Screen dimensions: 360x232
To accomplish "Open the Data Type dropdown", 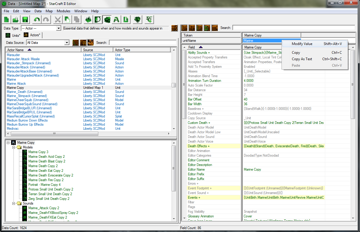I will 58,28.
